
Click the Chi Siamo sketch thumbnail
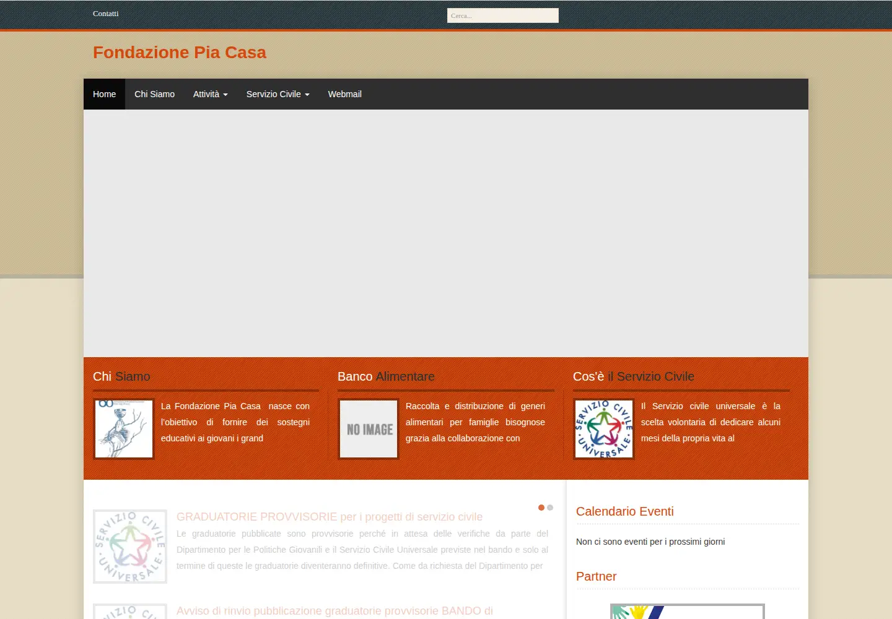tap(124, 429)
